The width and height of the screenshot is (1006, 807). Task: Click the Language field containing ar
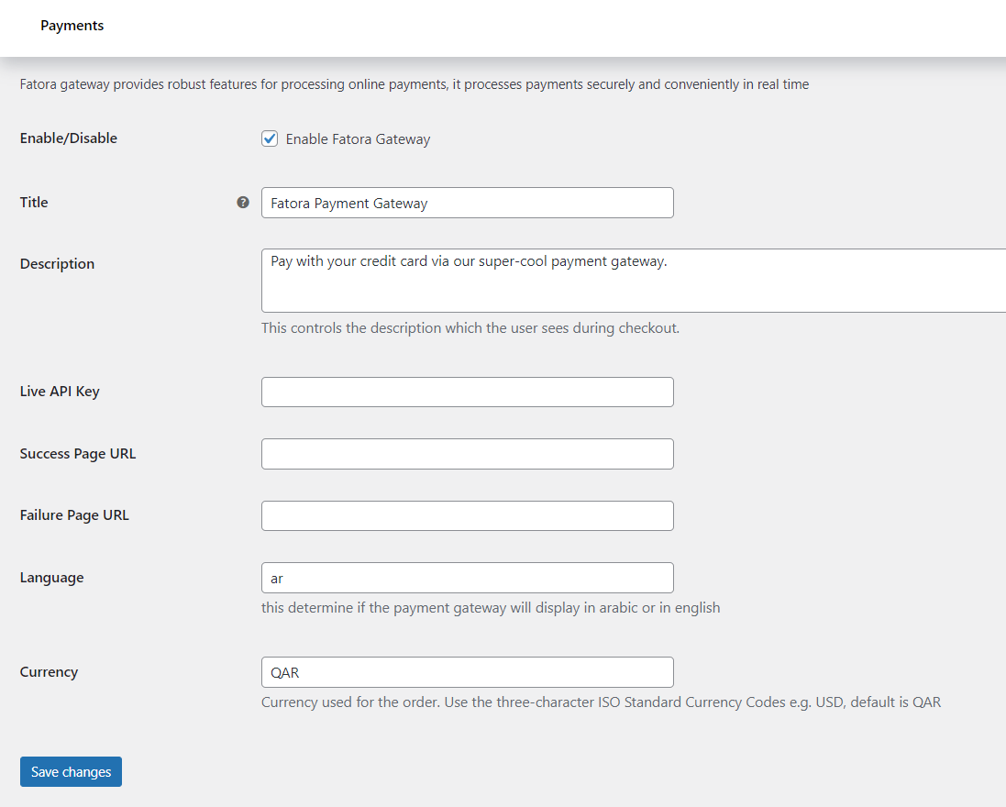click(467, 578)
